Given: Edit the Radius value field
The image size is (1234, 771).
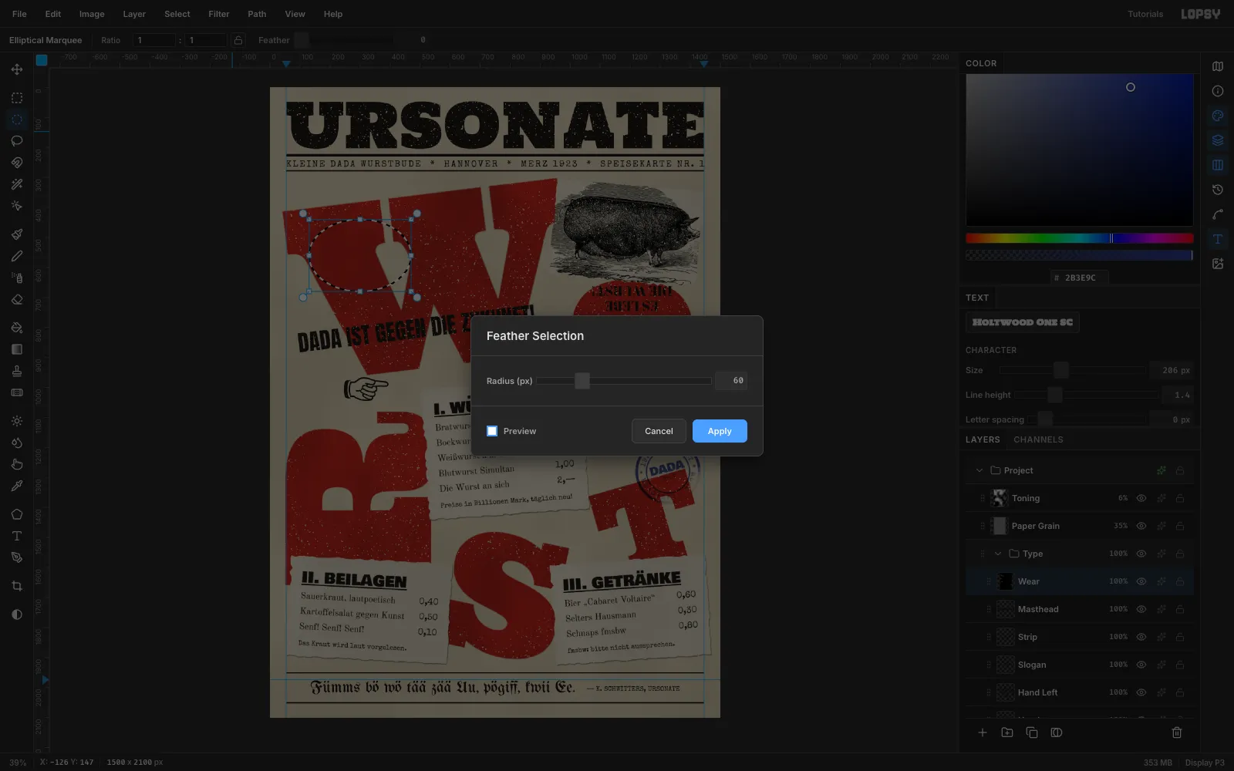Looking at the screenshot, I should 731,381.
